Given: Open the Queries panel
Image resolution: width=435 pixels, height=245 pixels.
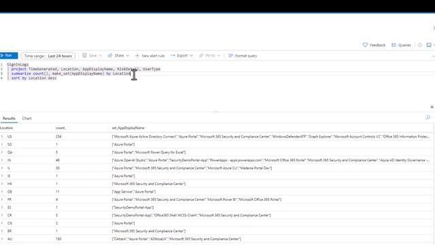Looking at the screenshot, I should [x=401, y=45].
